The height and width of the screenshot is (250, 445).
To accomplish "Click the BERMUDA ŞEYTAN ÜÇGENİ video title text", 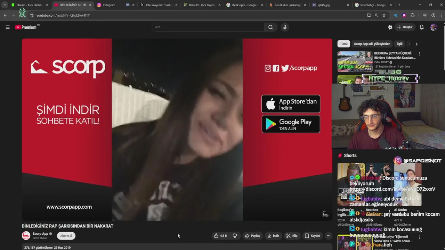I will point(395,56).
